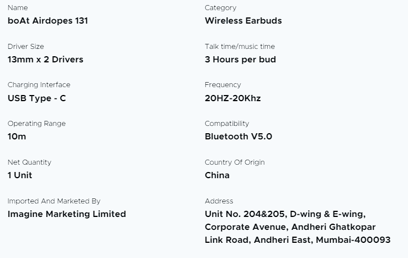Viewport: 408px width, 258px height.
Task: Select the 'Bluetooth V5.0' compatibility value
Action: tap(238, 137)
